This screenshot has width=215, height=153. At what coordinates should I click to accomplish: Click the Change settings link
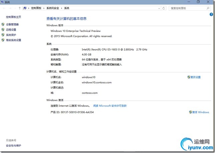196,77
